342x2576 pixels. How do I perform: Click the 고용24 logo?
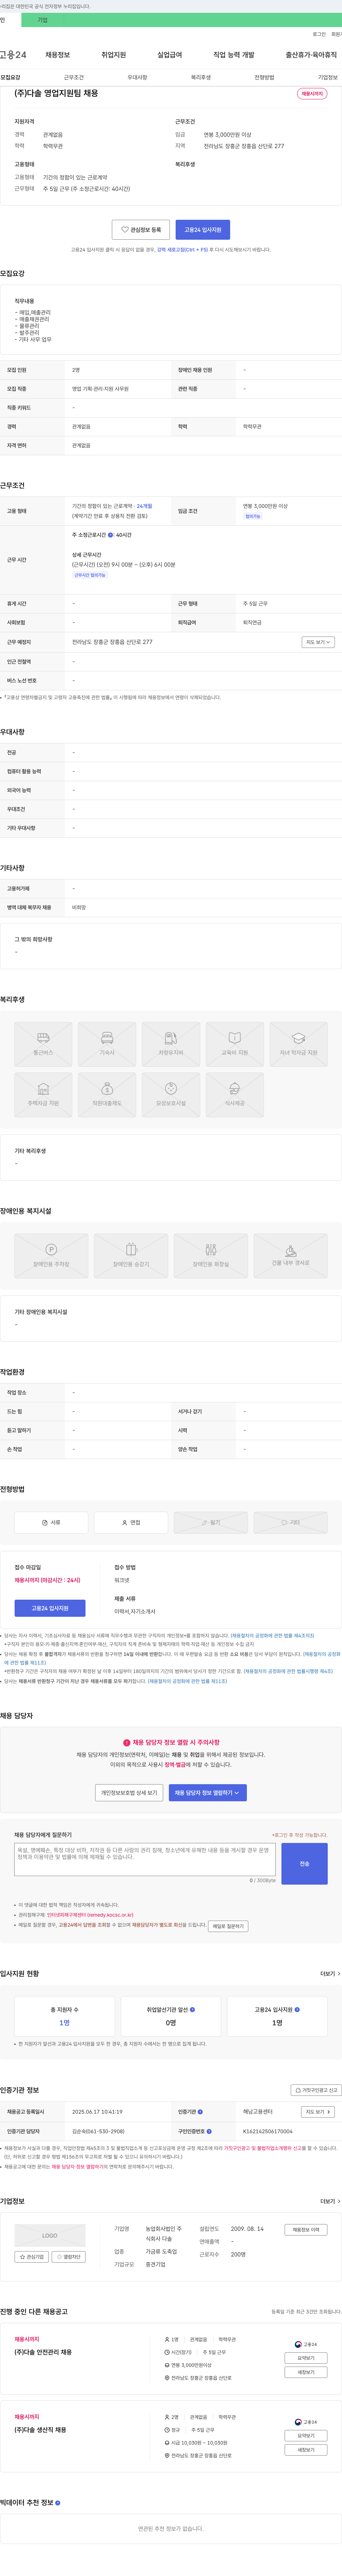point(13,55)
